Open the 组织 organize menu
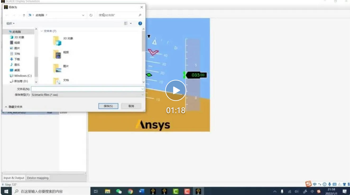 pos(11,24)
